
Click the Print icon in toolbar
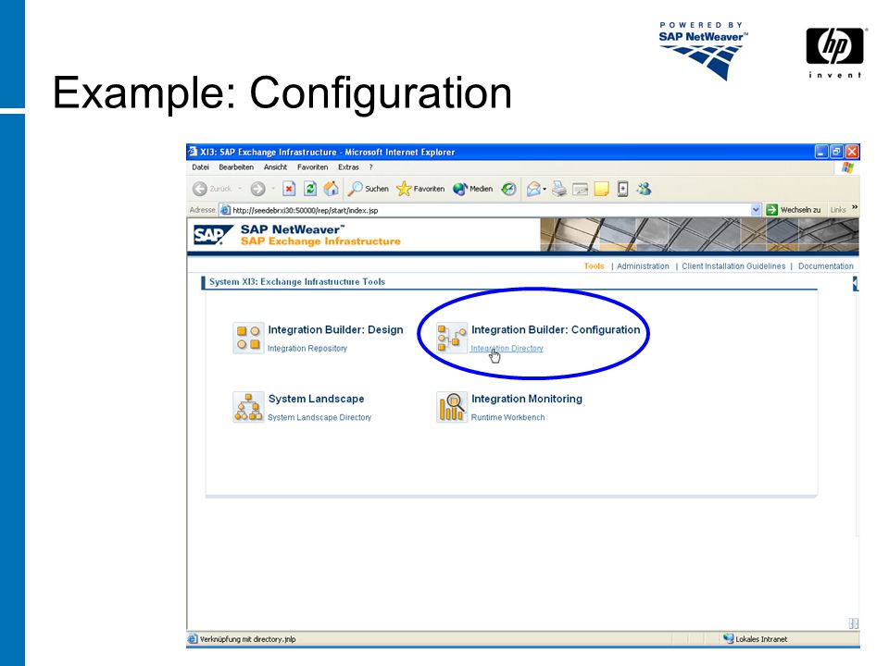tap(559, 189)
